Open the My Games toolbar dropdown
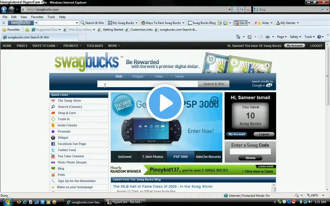 point(298,23)
